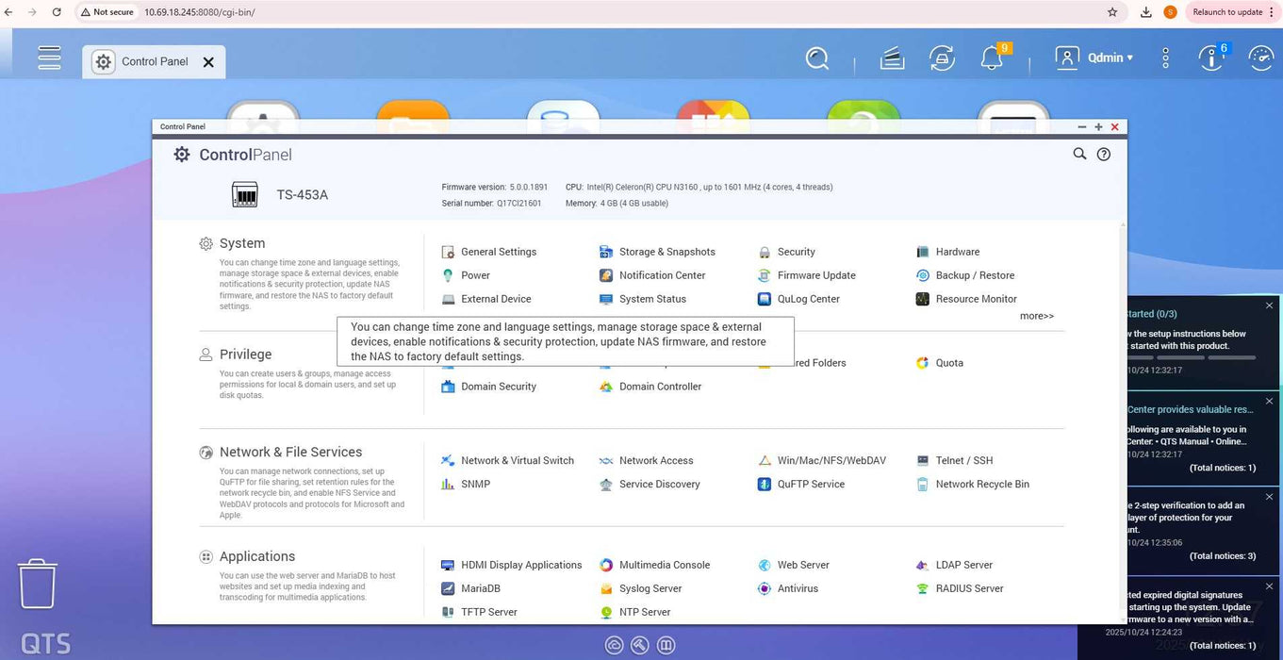Open Network Access

click(x=647, y=461)
